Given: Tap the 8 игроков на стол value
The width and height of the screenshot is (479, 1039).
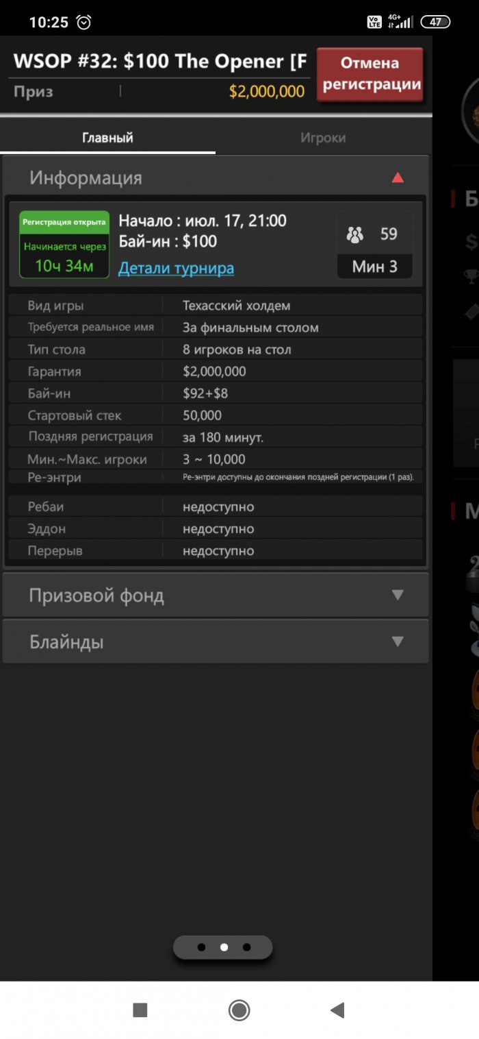Looking at the screenshot, I should [237, 350].
